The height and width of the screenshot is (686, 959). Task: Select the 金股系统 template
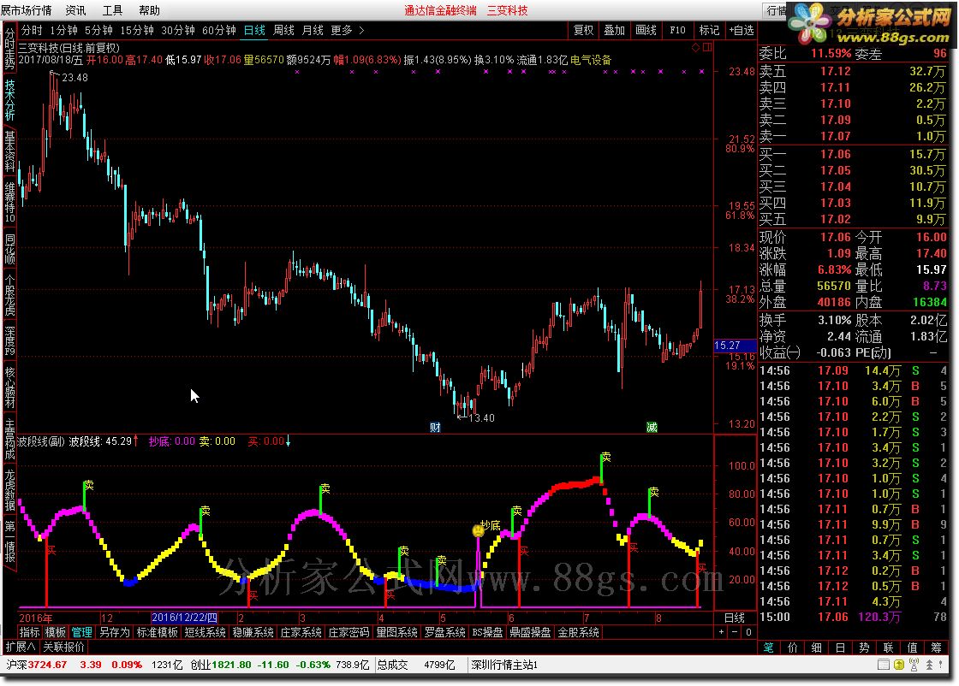click(578, 632)
